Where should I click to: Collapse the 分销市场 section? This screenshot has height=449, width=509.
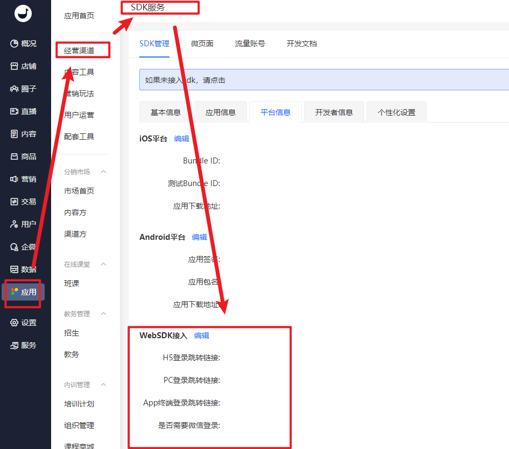pos(104,172)
